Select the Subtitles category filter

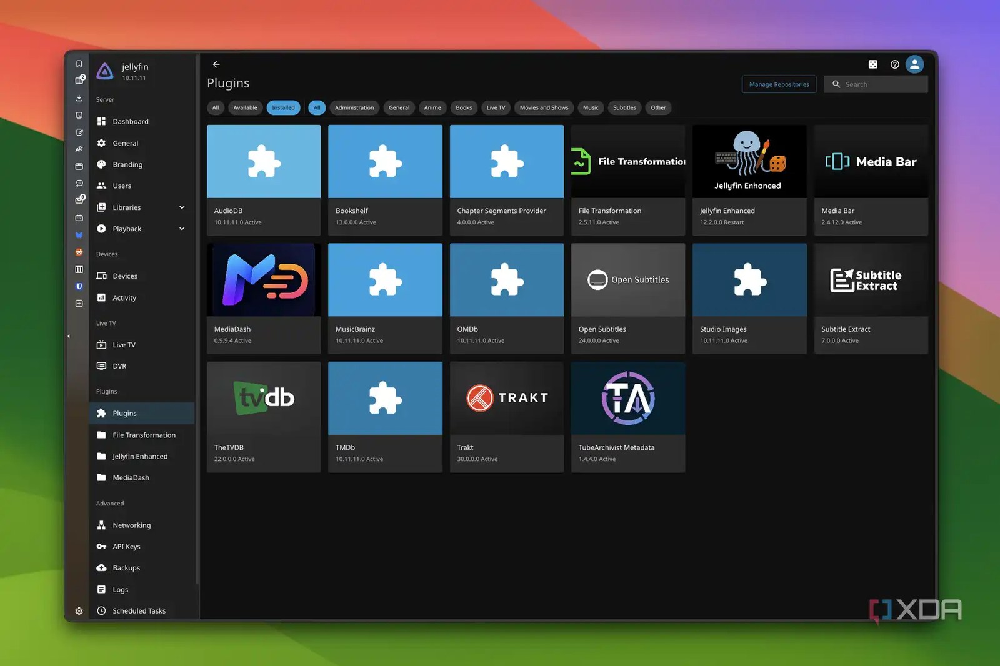pos(624,107)
